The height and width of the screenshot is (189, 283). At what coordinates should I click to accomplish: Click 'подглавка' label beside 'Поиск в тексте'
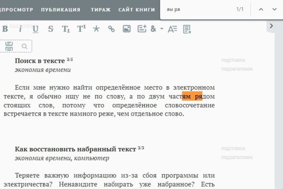(x=233, y=60)
